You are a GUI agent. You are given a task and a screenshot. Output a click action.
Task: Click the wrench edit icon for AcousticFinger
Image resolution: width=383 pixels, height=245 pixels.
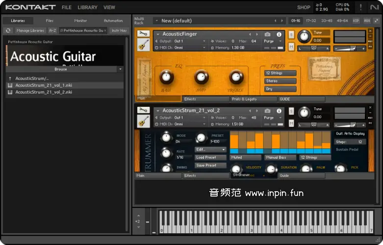point(143,34)
